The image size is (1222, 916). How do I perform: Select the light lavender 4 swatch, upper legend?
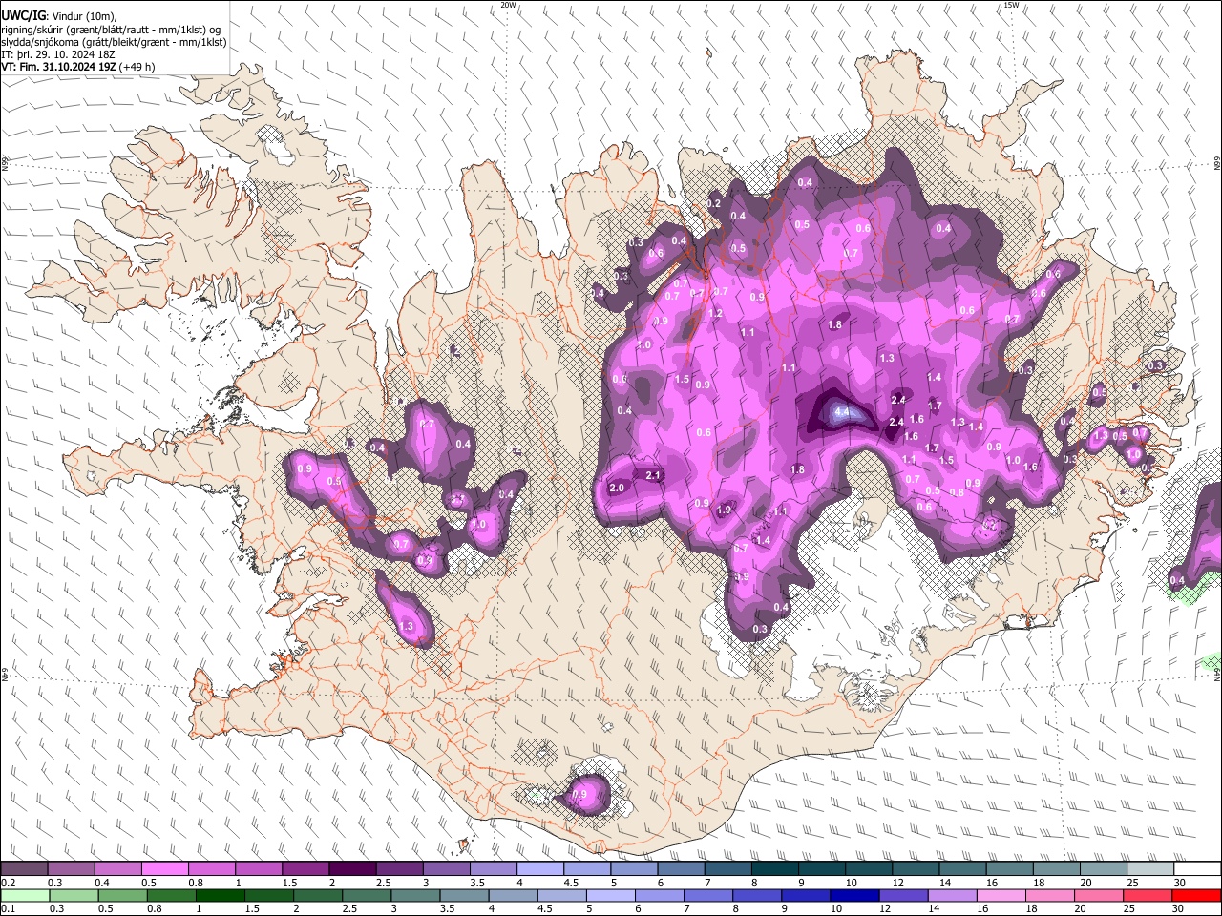(x=540, y=869)
